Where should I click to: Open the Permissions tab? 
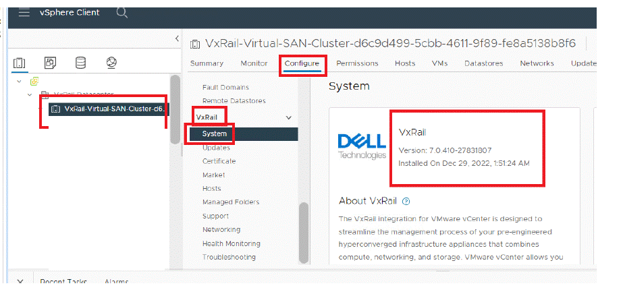point(357,63)
